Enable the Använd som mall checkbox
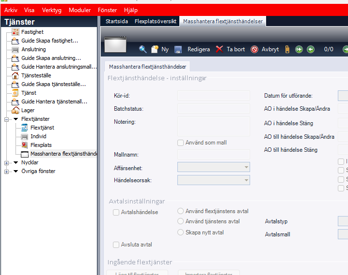The image size is (348, 275). point(181,143)
